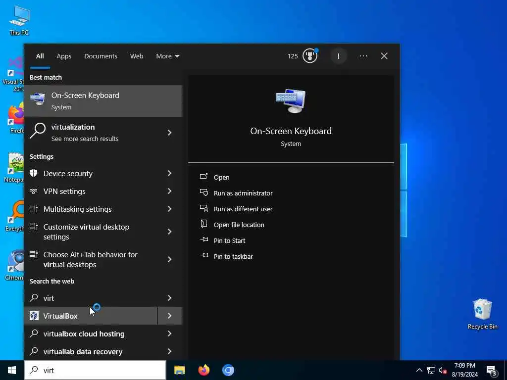Show hidden system tray icons

click(x=419, y=370)
